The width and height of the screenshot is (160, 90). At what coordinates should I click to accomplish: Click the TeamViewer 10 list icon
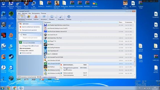click(x=45, y=51)
